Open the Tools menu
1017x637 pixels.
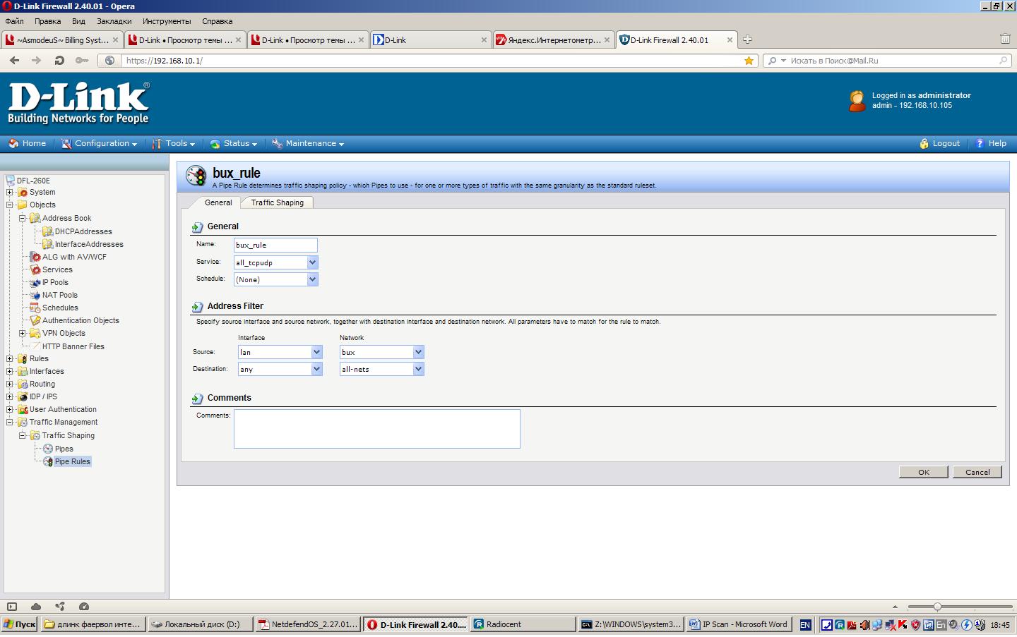tap(174, 143)
